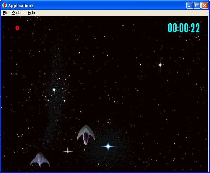
Task: Click the red cockpit dot on the player ship
Action: [x=40, y=153]
